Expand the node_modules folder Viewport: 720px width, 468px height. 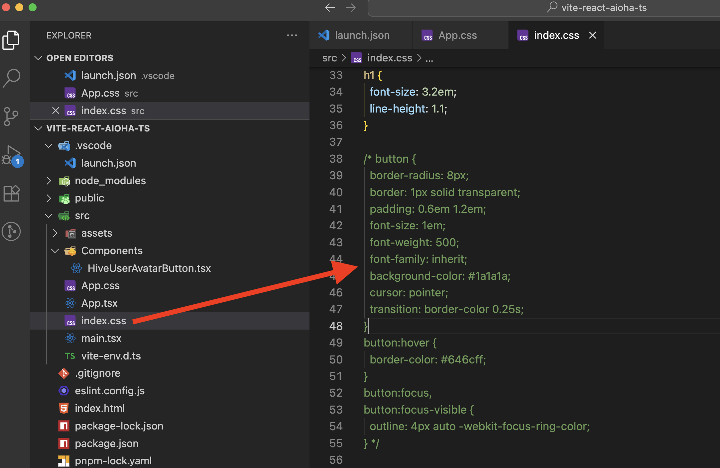point(49,181)
